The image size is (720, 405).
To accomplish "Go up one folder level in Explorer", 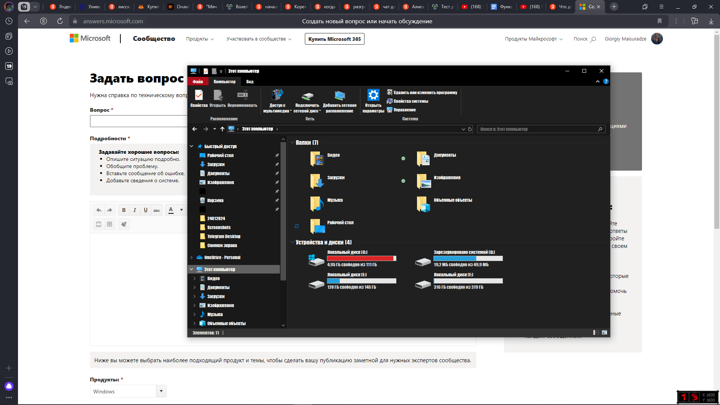I will [222, 129].
